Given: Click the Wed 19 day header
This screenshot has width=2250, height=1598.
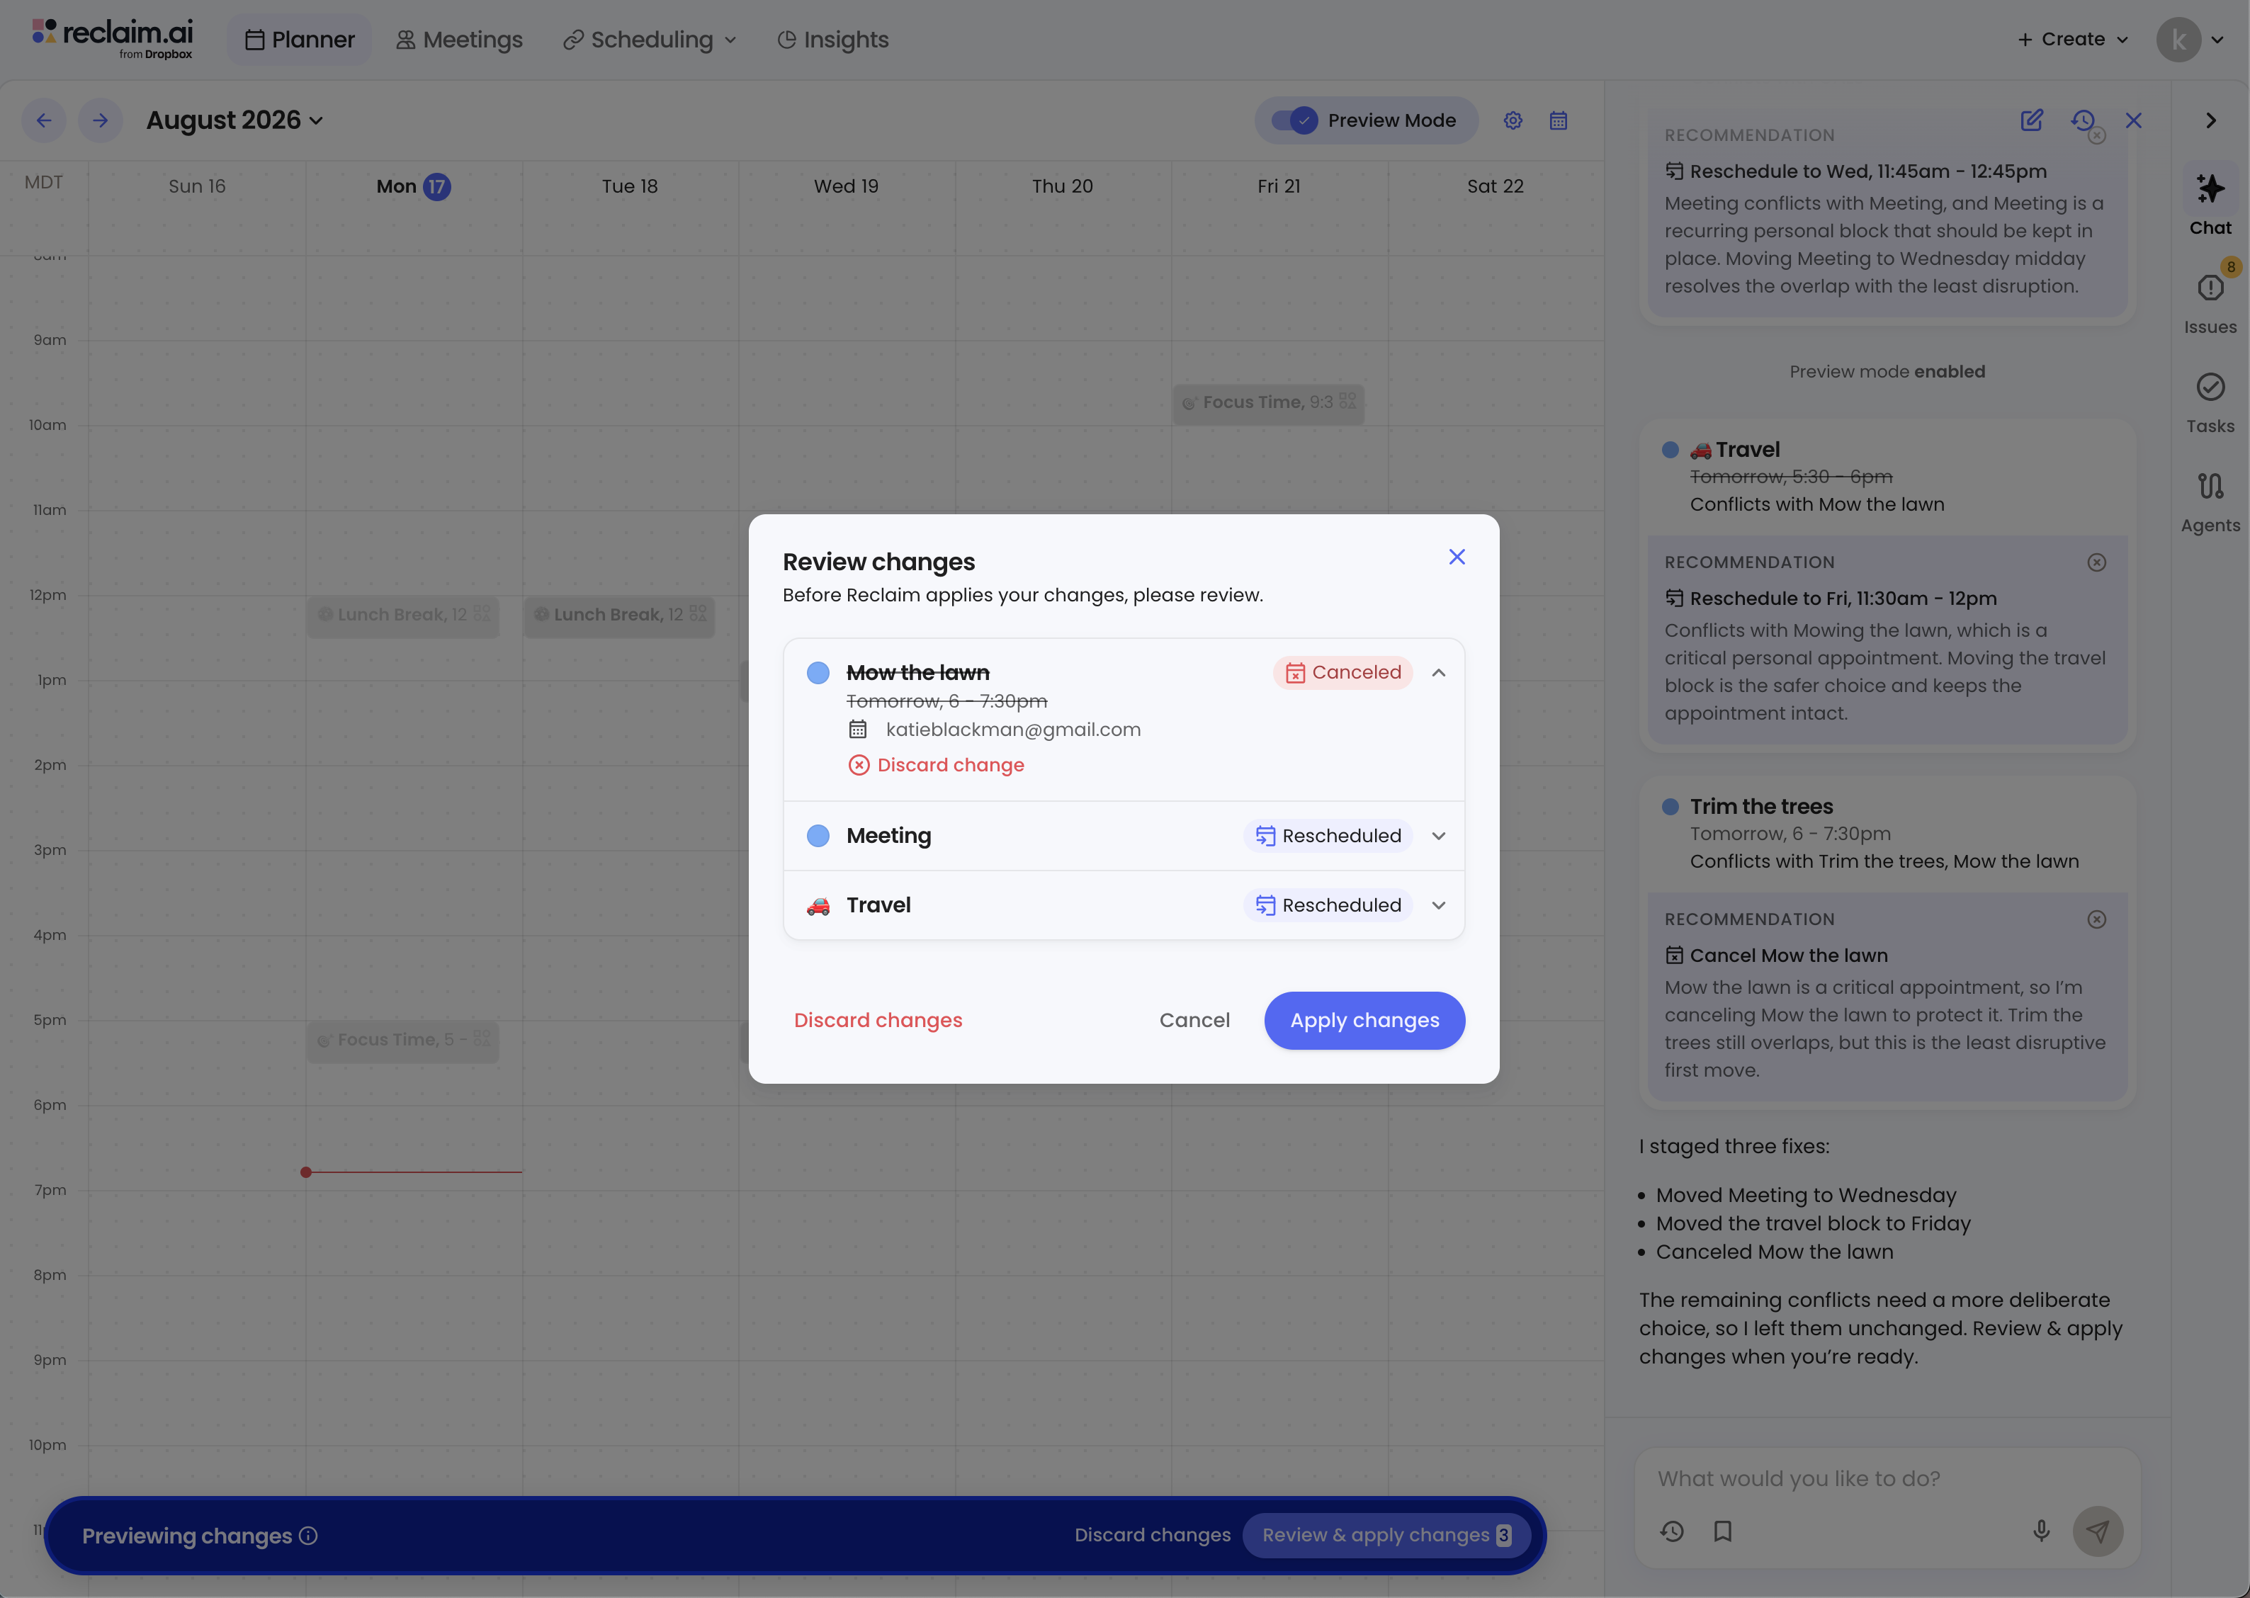Looking at the screenshot, I should (845, 186).
